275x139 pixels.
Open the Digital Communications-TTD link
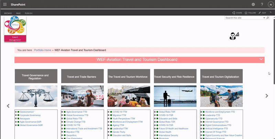[218, 125]
